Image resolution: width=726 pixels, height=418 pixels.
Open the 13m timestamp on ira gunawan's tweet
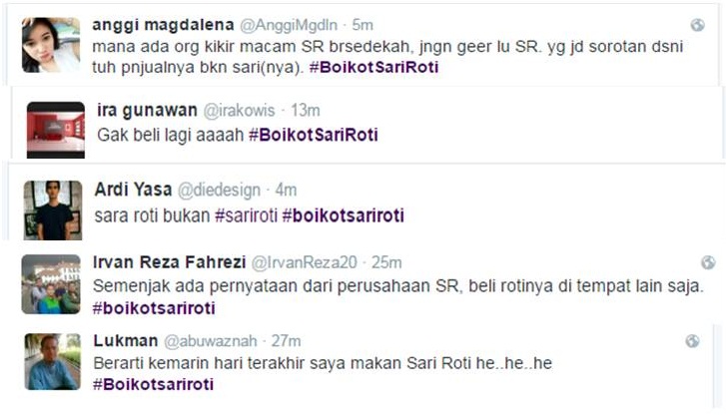click(x=306, y=111)
